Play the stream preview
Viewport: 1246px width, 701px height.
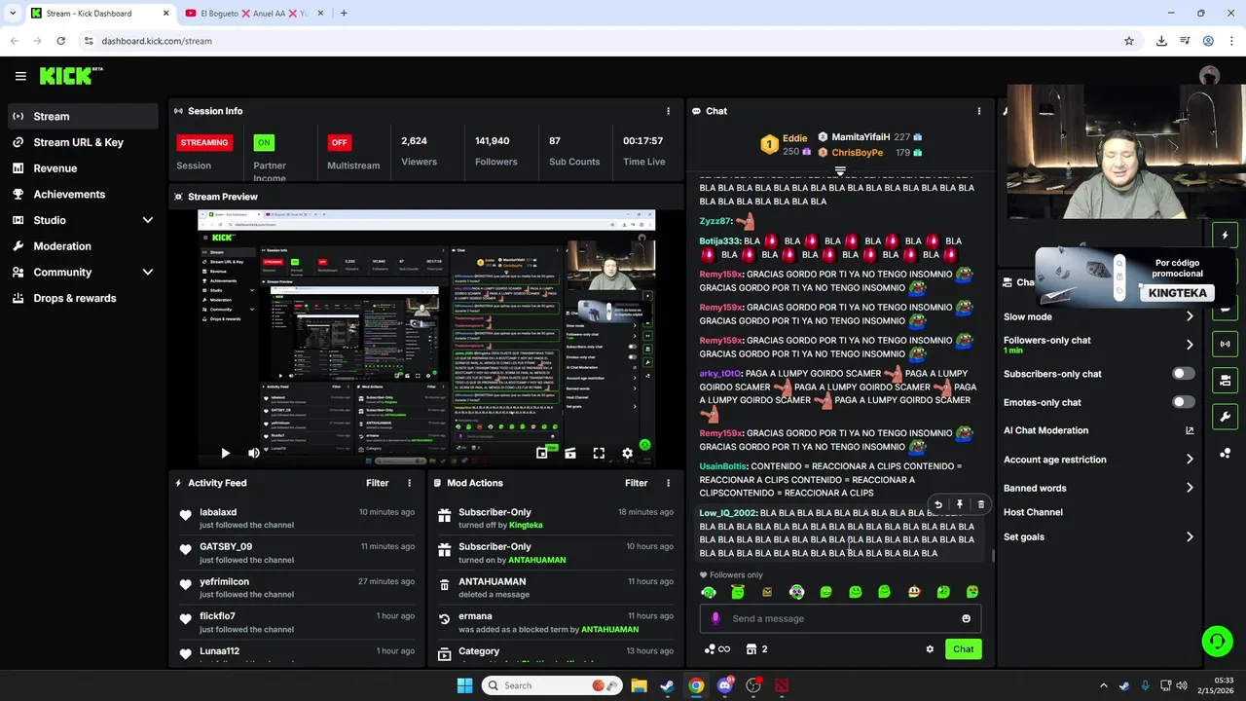click(225, 453)
